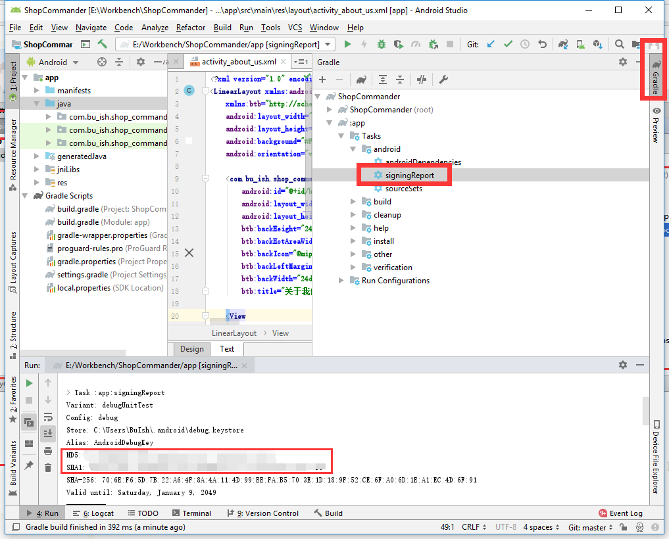Screen dimensions: 669x539
Task: Click the Make Project hammer icon
Action: 103,44
